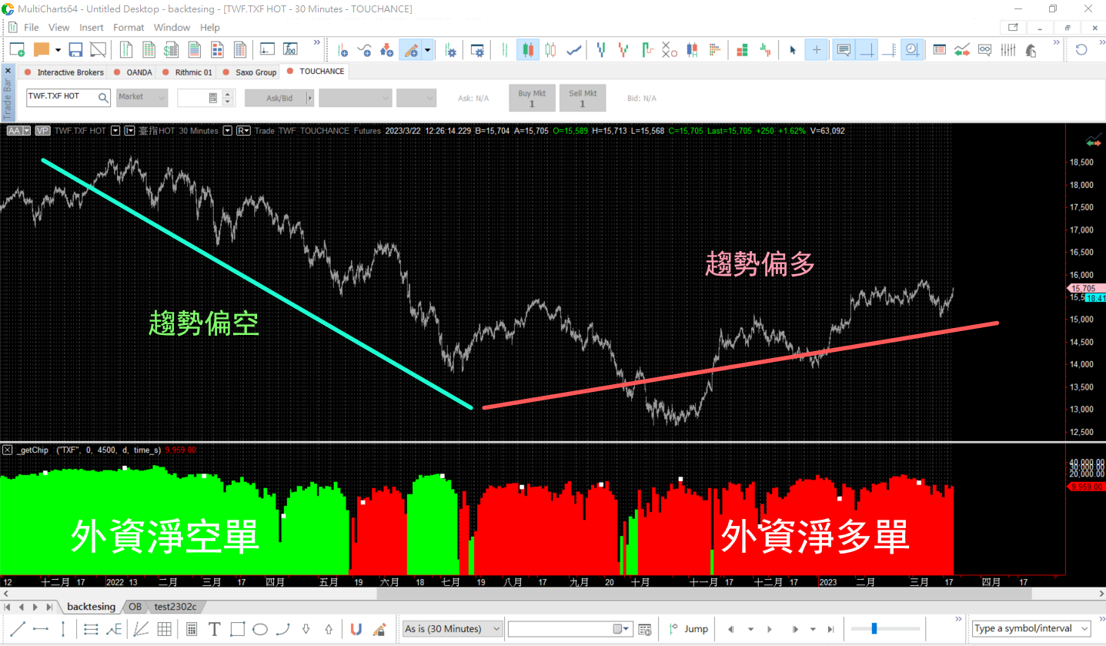Click the eraser remove drawings icon
Image resolution: width=1106 pixels, height=646 pixels.
tap(379, 629)
